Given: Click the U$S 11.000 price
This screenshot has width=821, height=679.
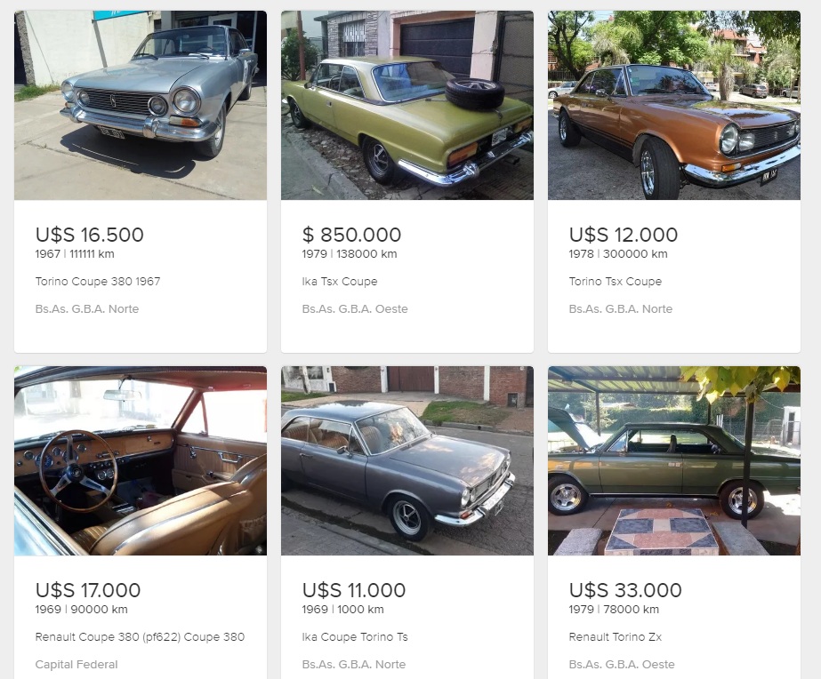Looking at the screenshot, I should coord(354,590).
